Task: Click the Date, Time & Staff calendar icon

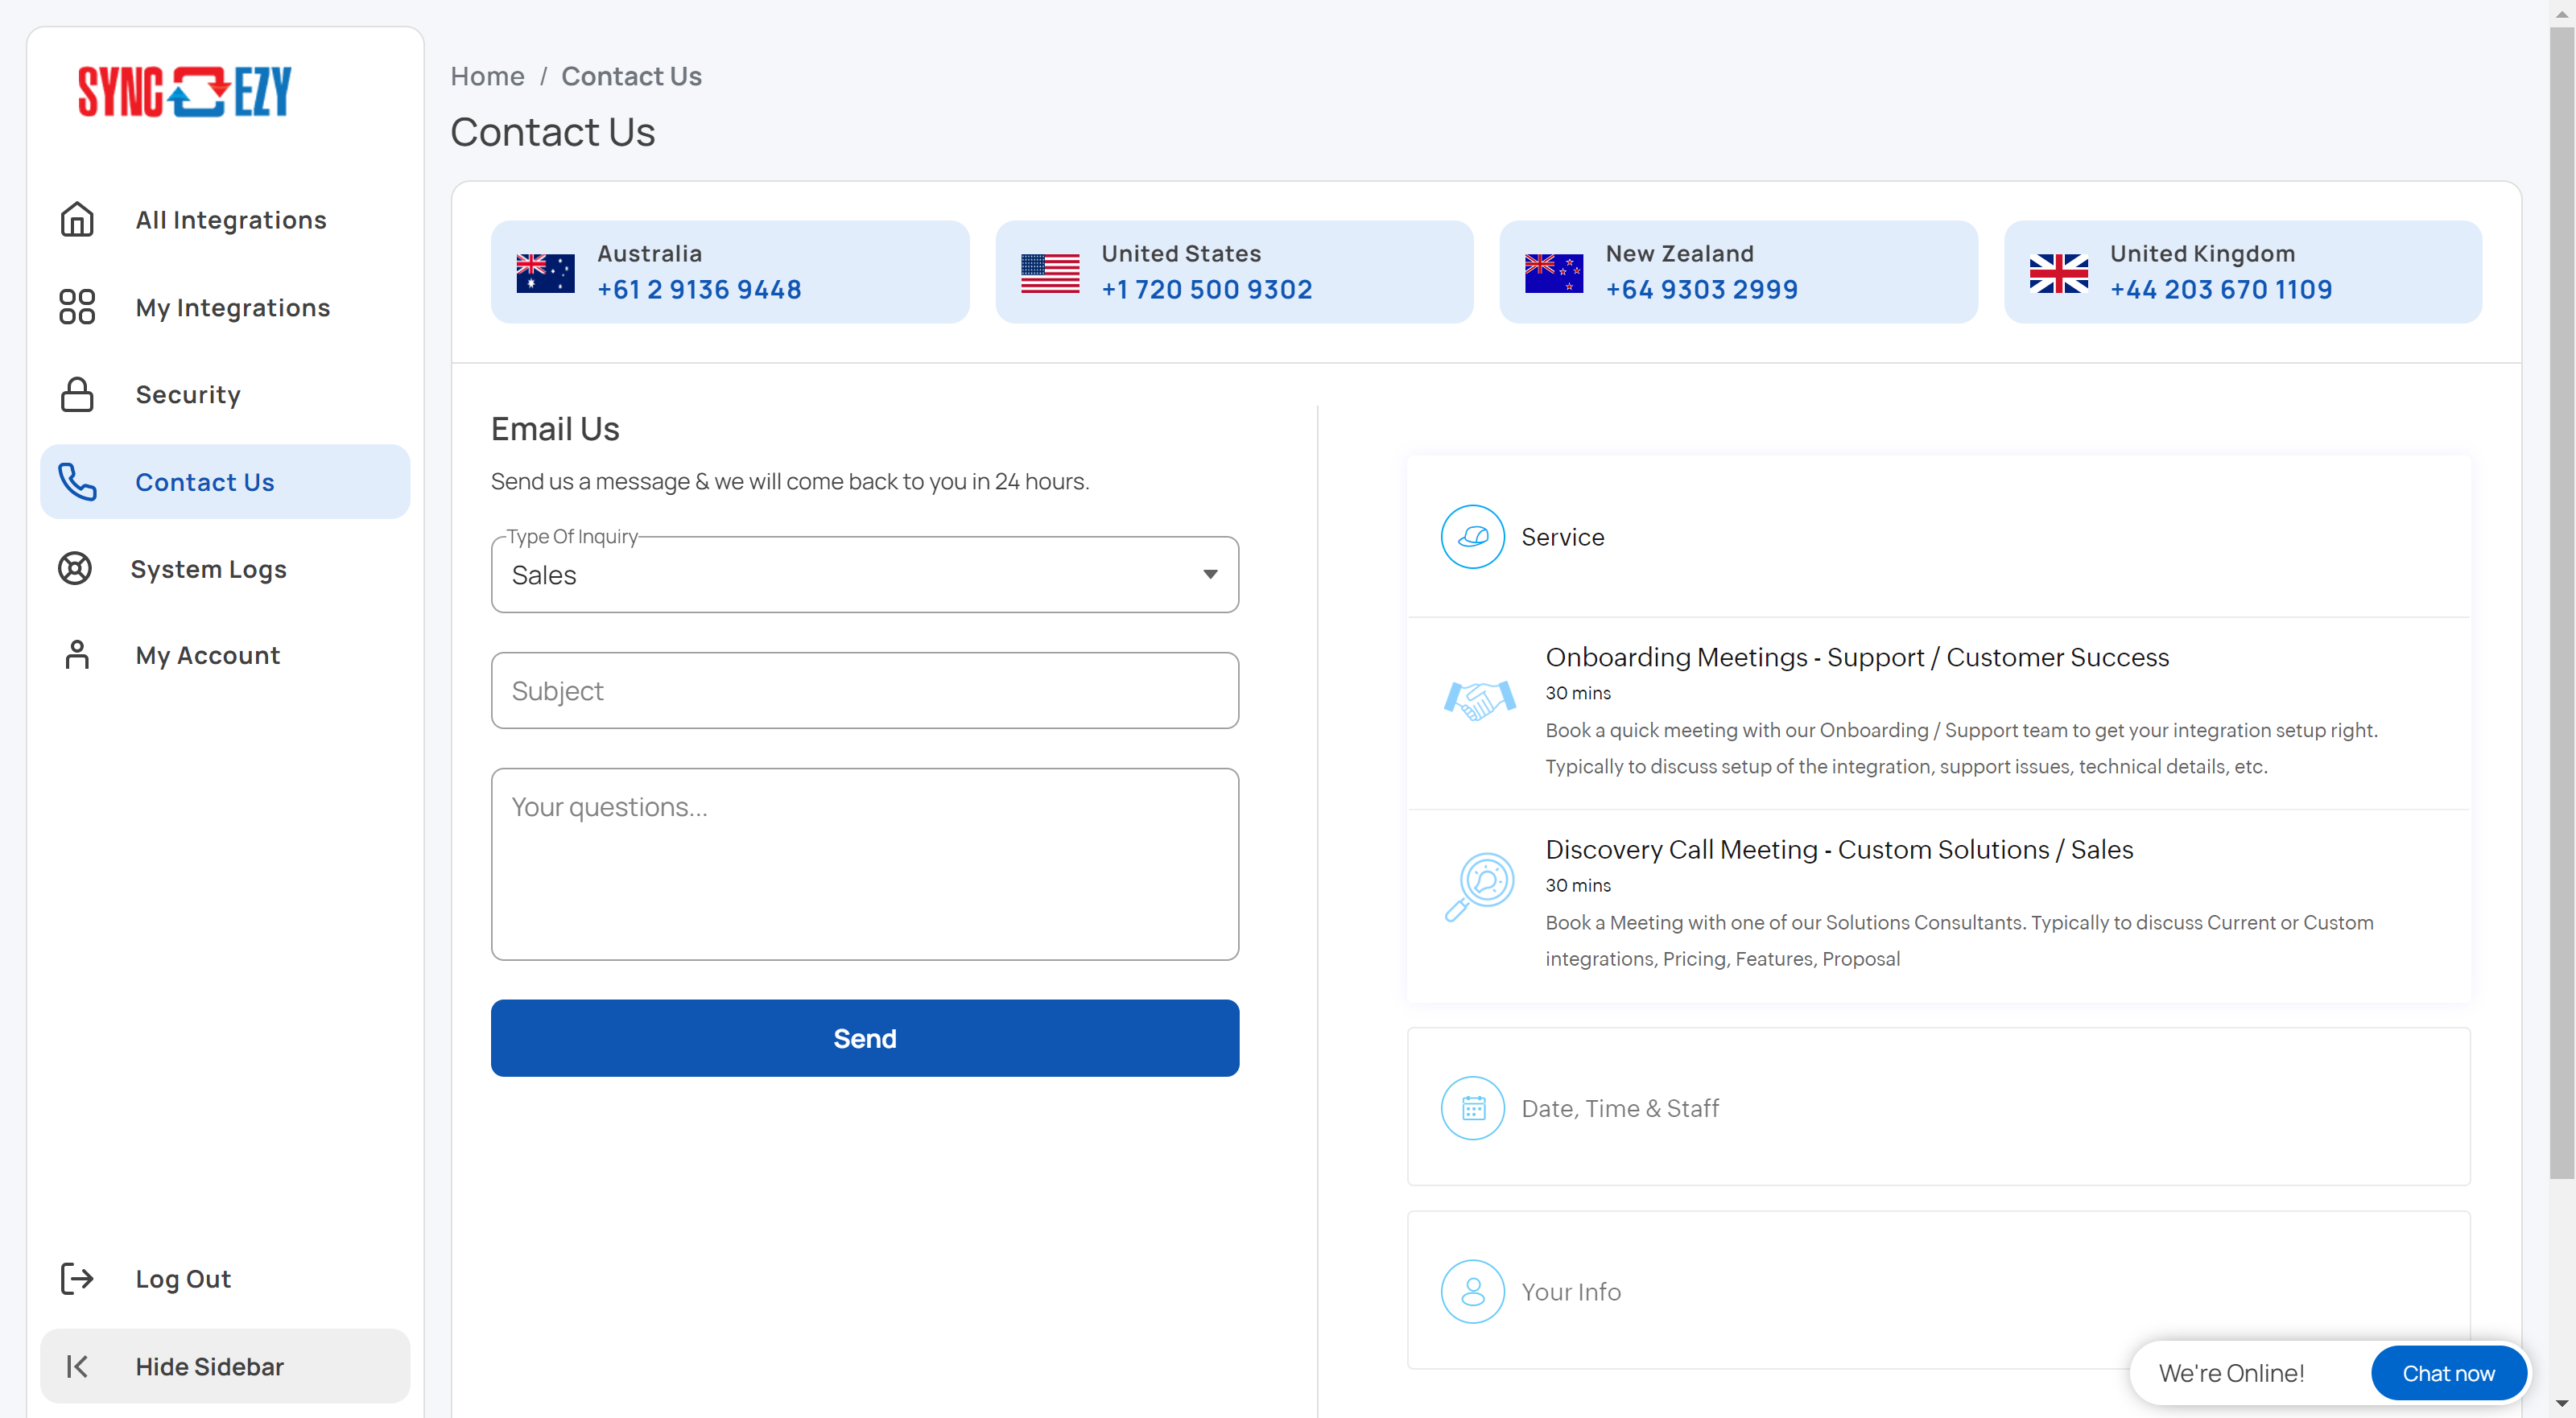Action: point(1472,1108)
